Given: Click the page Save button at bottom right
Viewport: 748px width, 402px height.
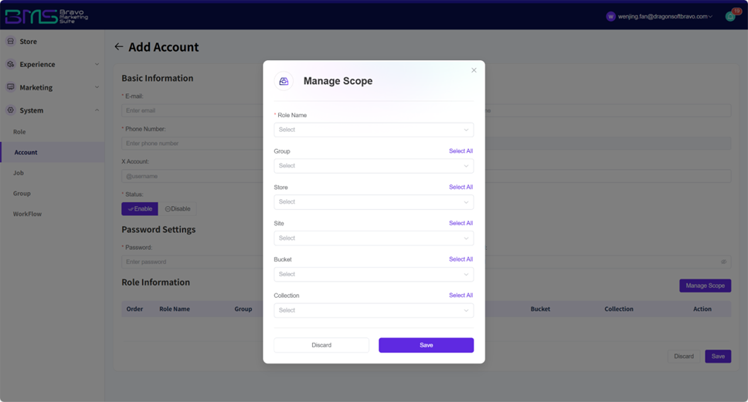Looking at the screenshot, I should click(718, 356).
